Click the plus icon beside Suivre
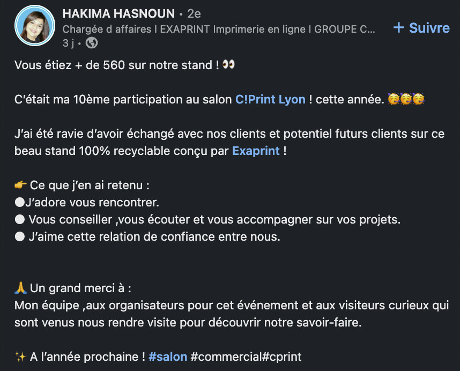The height and width of the screenshot is (371, 460). pyautogui.click(x=399, y=27)
